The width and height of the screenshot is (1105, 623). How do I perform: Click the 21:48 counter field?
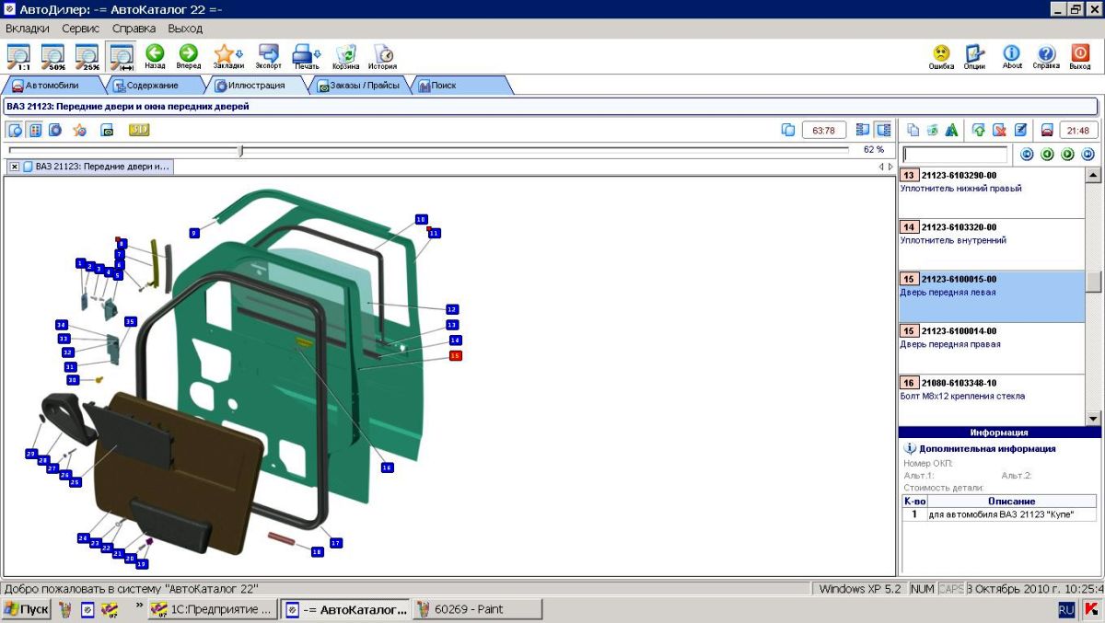point(1080,130)
